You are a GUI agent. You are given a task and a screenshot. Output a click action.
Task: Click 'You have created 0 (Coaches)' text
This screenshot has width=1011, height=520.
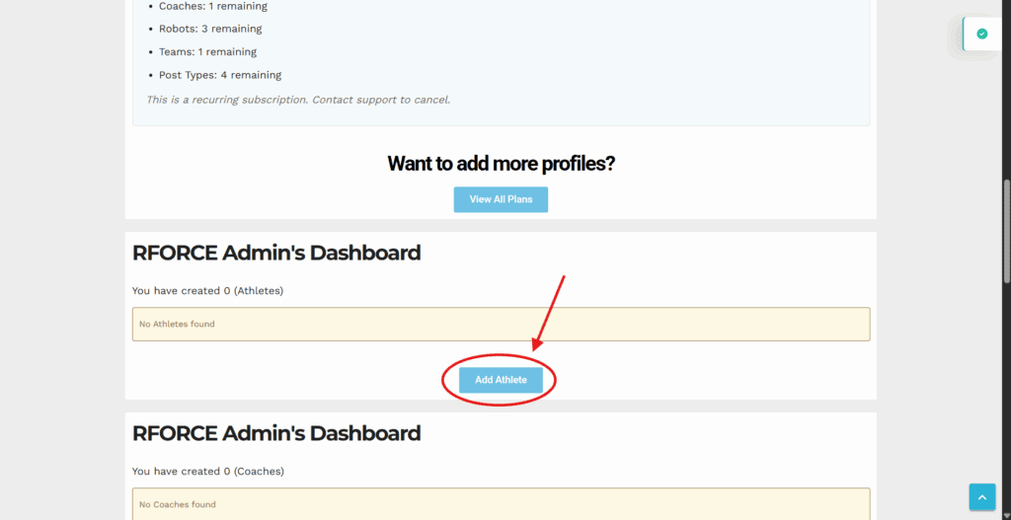point(207,471)
